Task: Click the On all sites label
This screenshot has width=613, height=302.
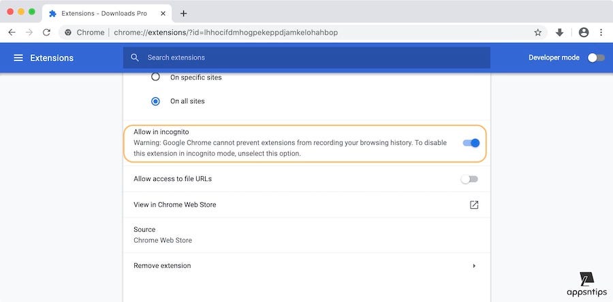Action: (187, 101)
